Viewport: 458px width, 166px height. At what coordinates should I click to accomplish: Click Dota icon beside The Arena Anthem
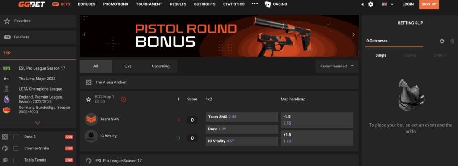(x=89, y=83)
